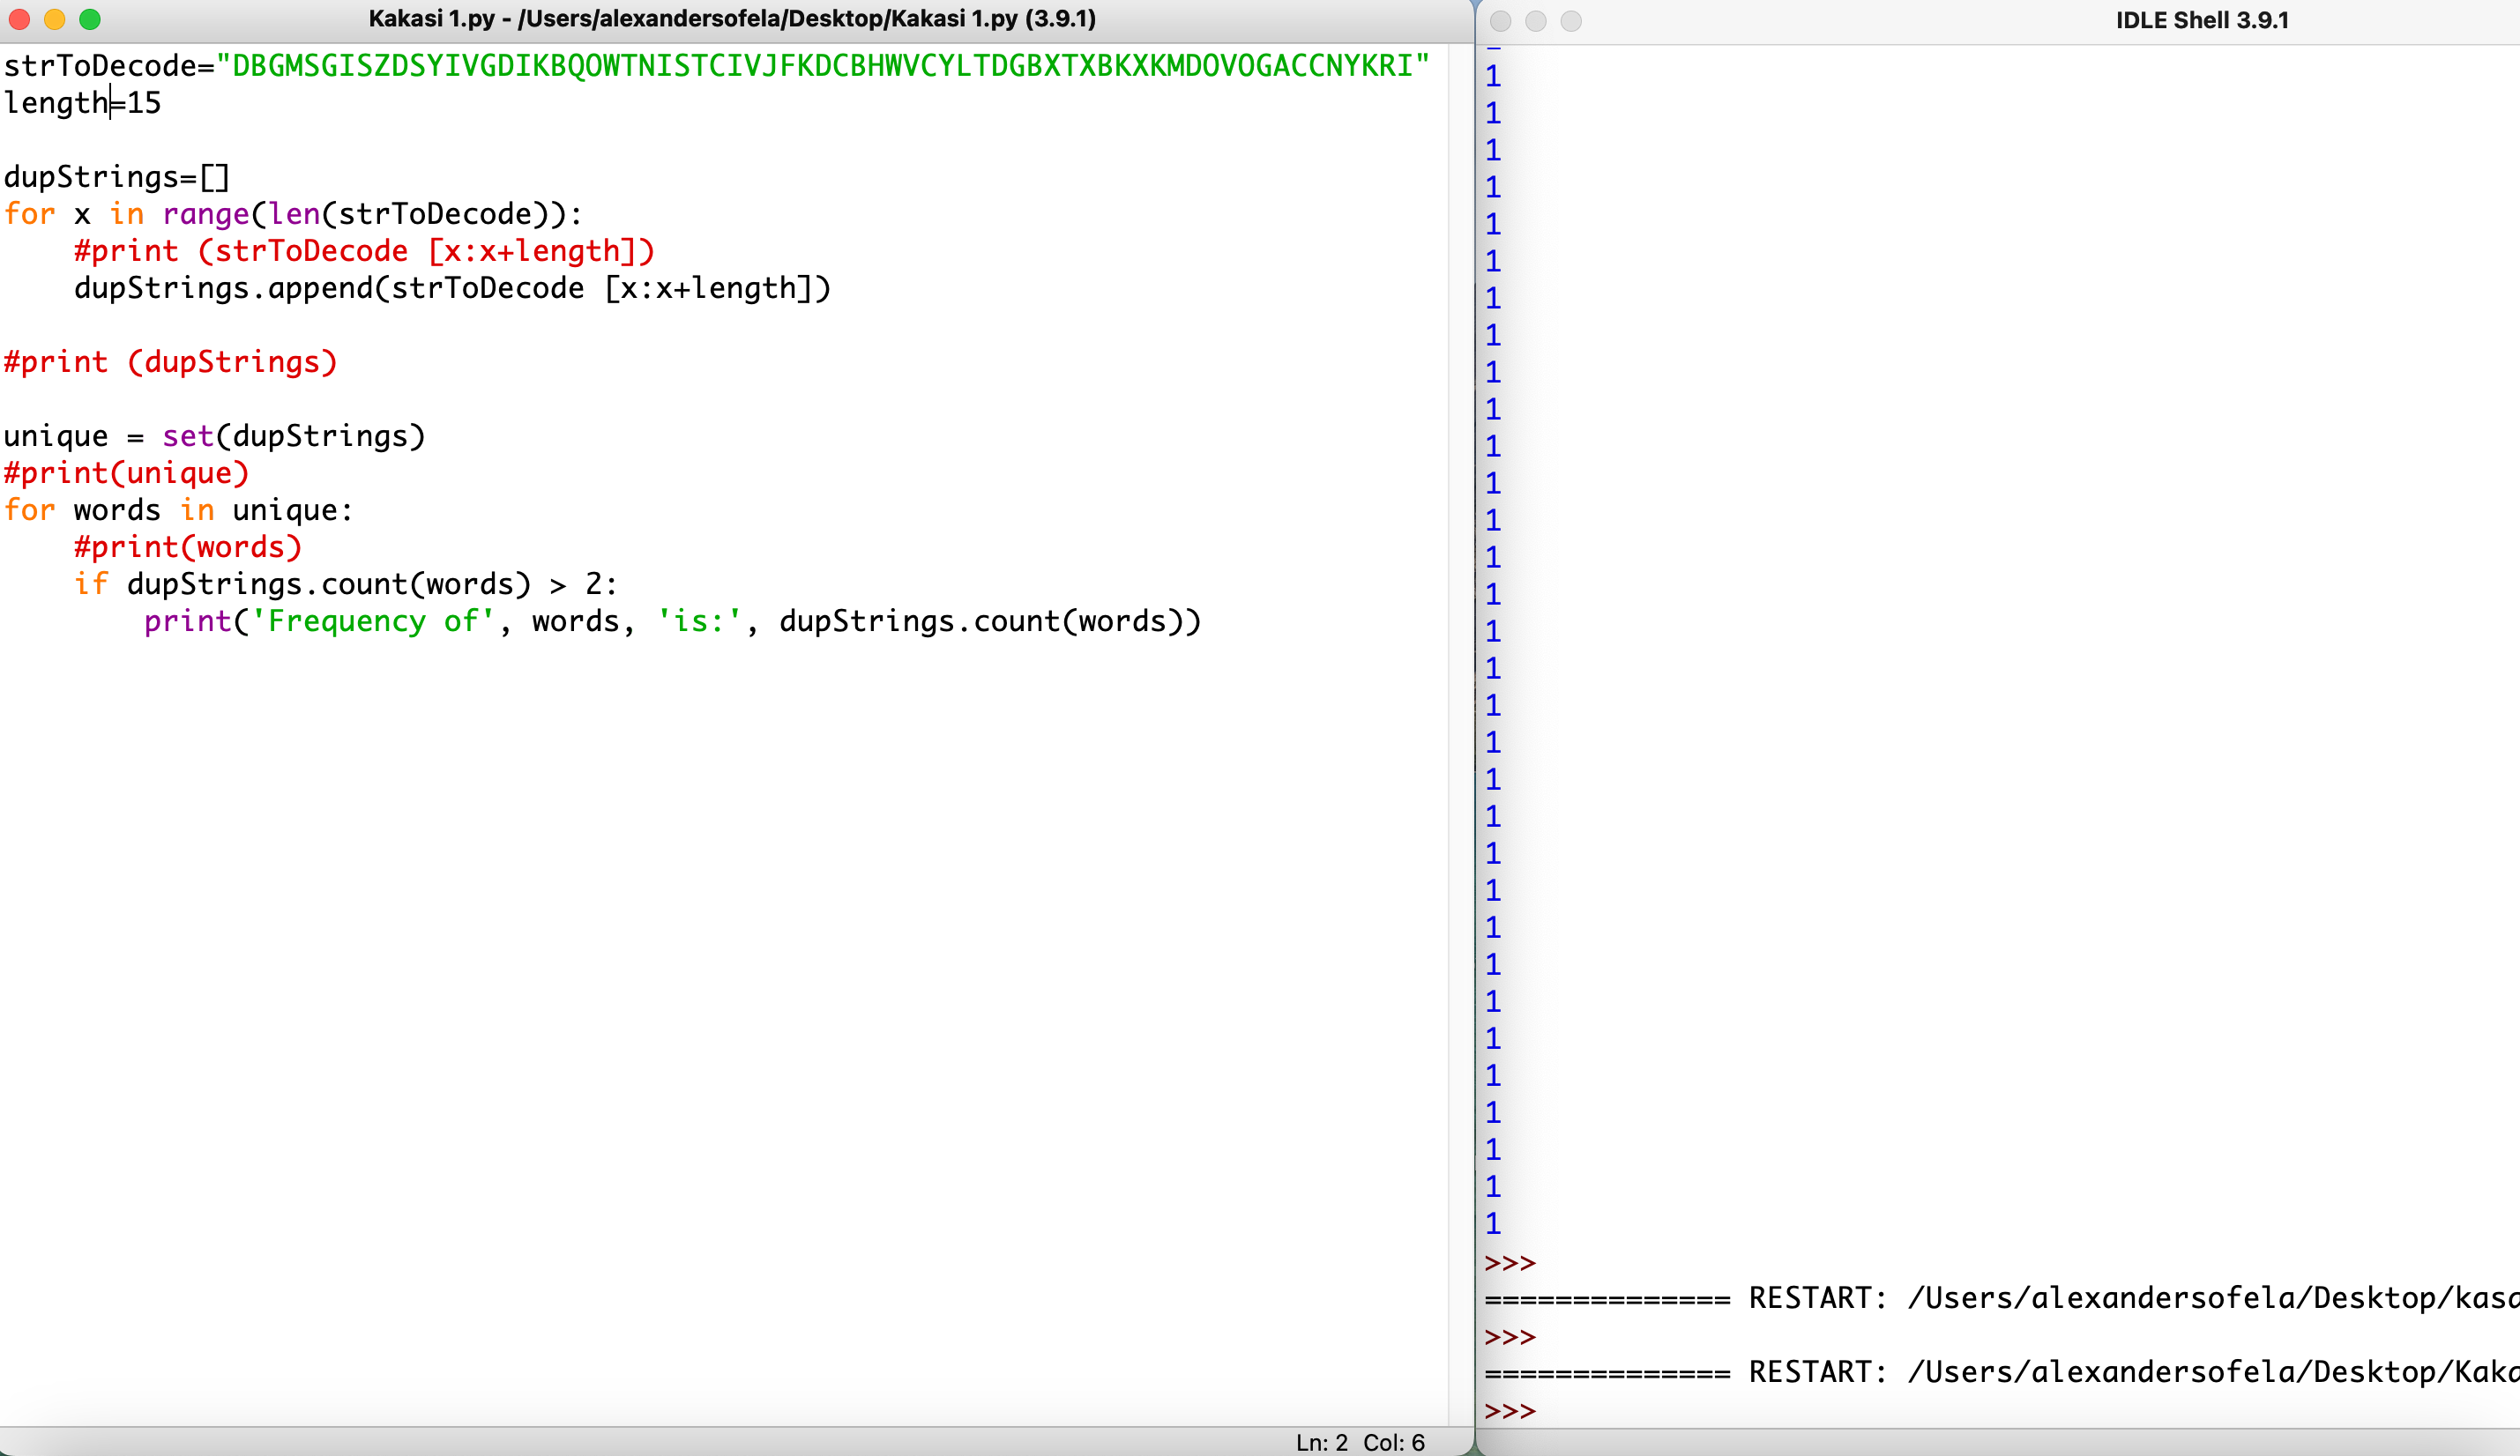Minimize the IDLE Shell window
The width and height of the screenshot is (2520, 1456).
pos(1536,21)
